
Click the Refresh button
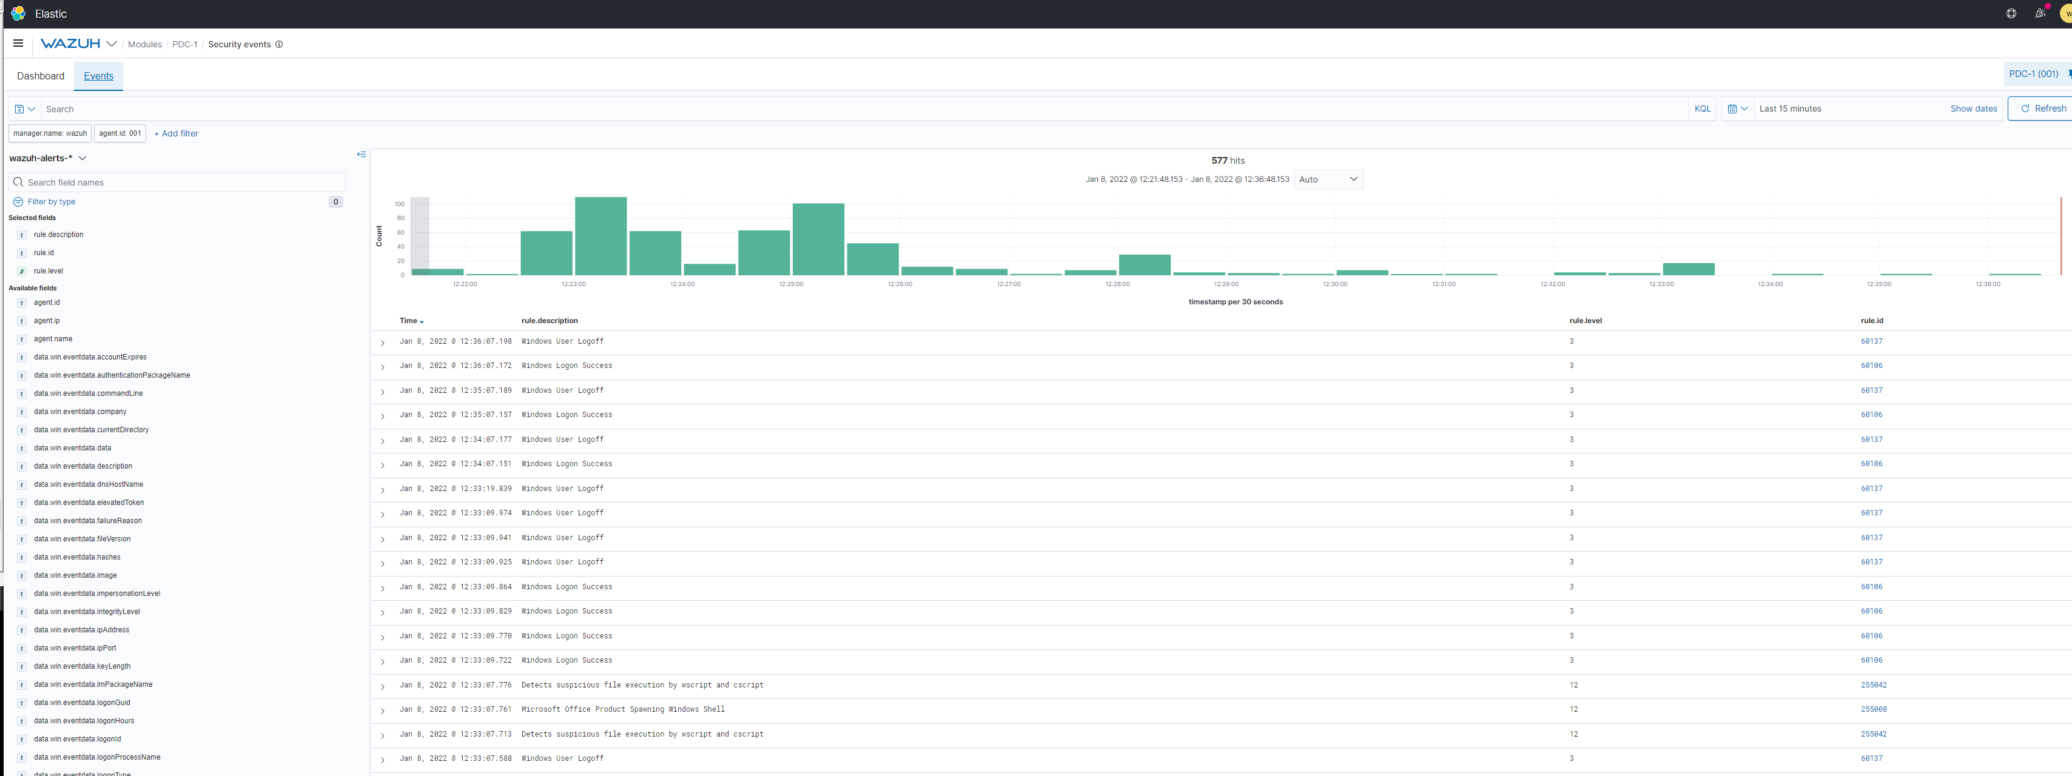point(2042,109)
